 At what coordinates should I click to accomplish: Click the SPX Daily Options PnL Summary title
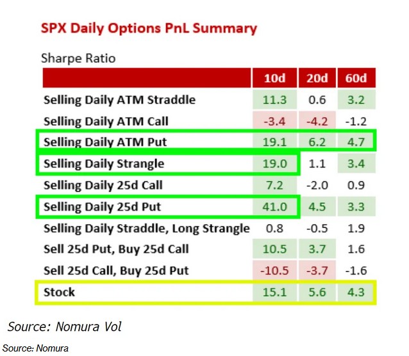(x=149, y=29)
